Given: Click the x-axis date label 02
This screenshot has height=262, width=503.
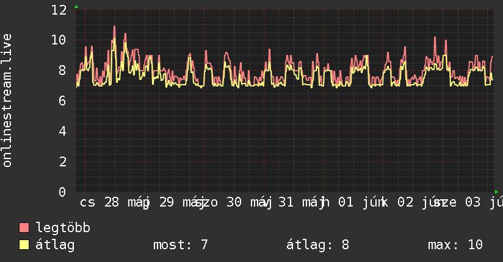Looking at the screenshot, I should (x=405, y=202).
